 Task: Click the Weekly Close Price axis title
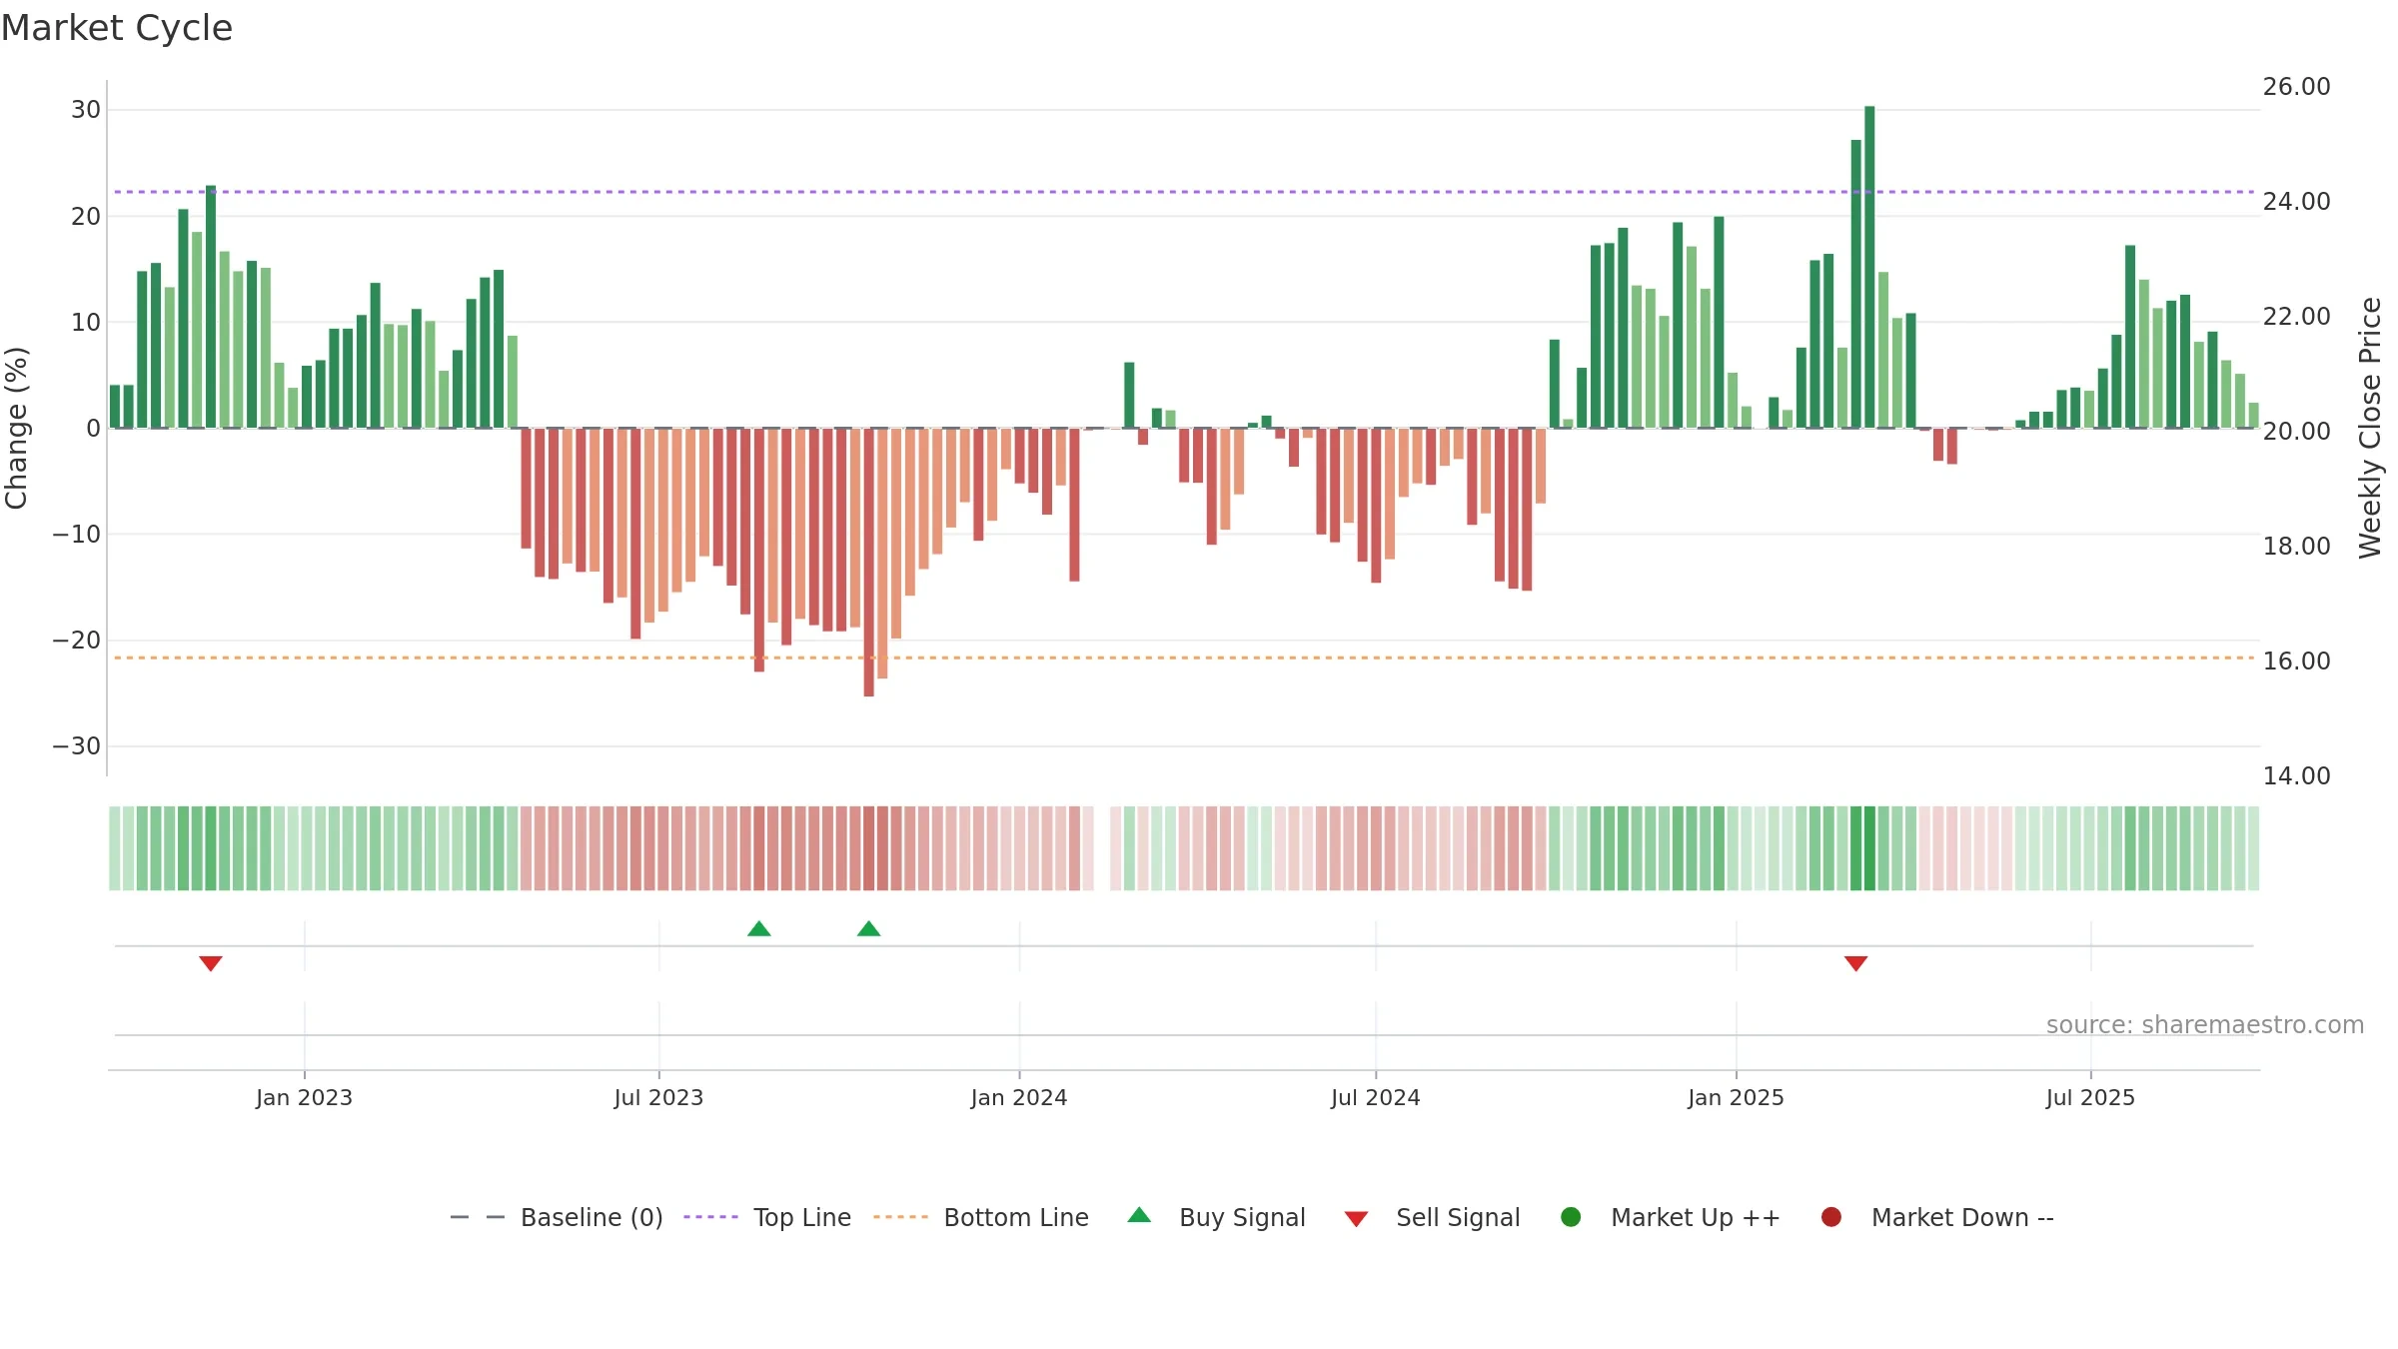[2370, 428]
